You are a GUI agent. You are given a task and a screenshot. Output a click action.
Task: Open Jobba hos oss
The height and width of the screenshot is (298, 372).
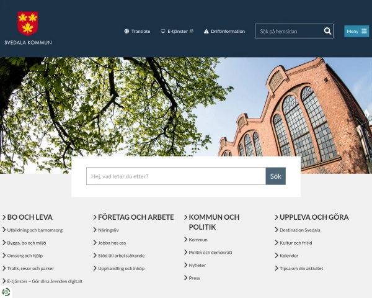click(112, 243)
